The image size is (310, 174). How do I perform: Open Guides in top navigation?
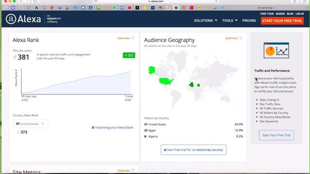click(x=280, y=14)
